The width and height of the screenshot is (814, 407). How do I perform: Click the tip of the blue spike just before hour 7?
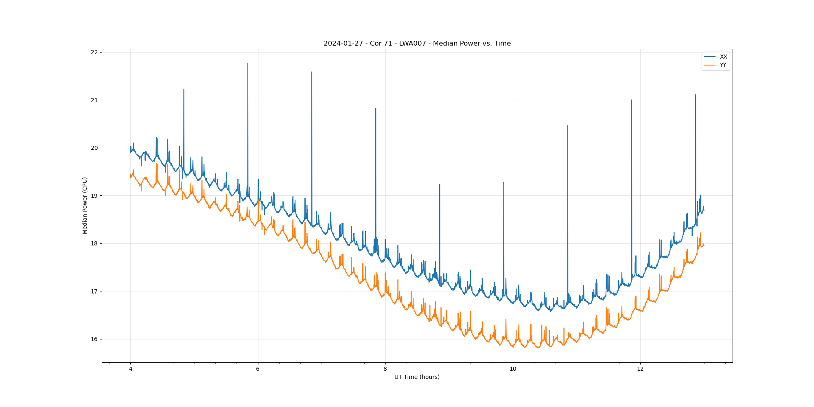(312, 72)
